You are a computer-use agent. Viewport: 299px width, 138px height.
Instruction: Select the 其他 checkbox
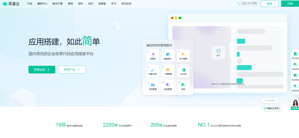(179, 82)
